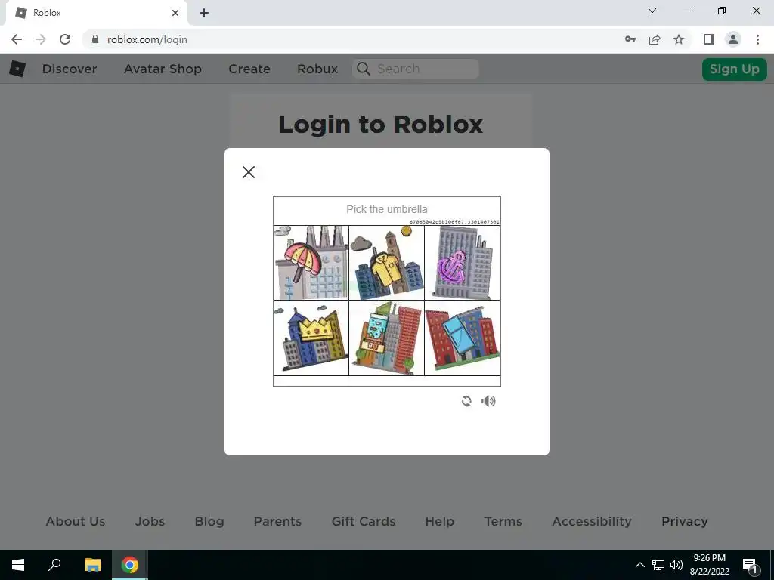774x580 pixels.
Task: Open the Create page
Action: [x=249, y=69]
